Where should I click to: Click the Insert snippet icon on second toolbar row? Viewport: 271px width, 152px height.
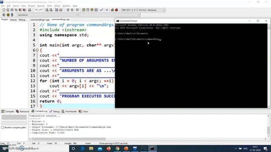[x=4, y=15]
